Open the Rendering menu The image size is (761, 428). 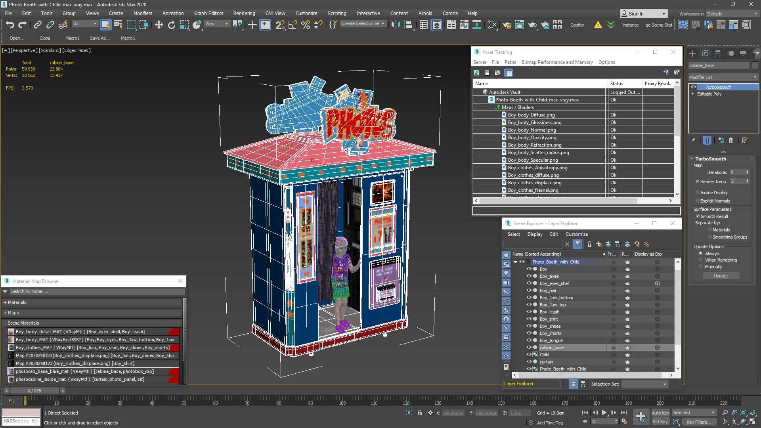point(244,13)
